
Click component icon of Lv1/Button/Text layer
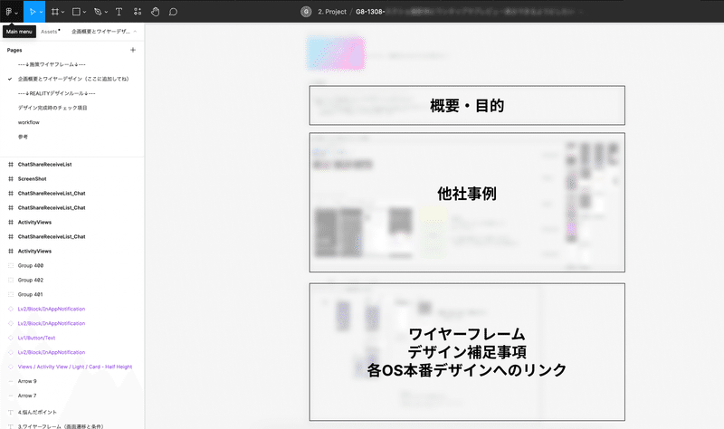point(11,338)
